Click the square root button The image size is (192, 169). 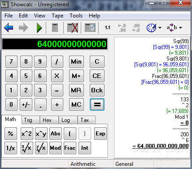(26, 148)
